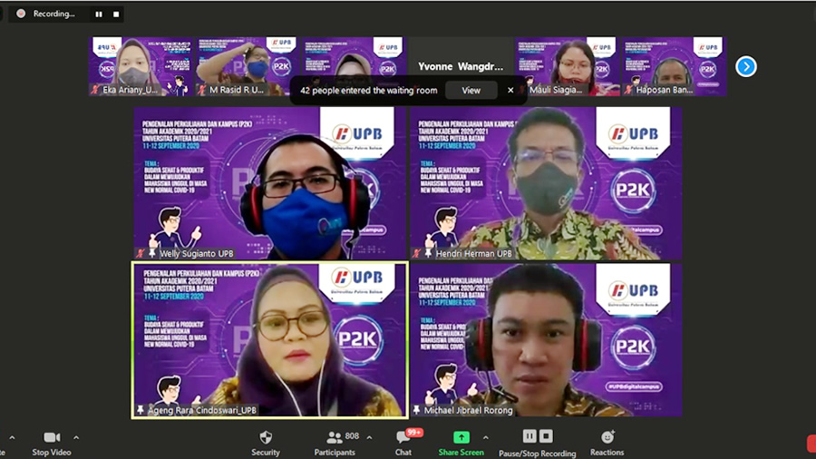
Task: Click pause icon in top Recording indicator
Action: tap(99, 15)
